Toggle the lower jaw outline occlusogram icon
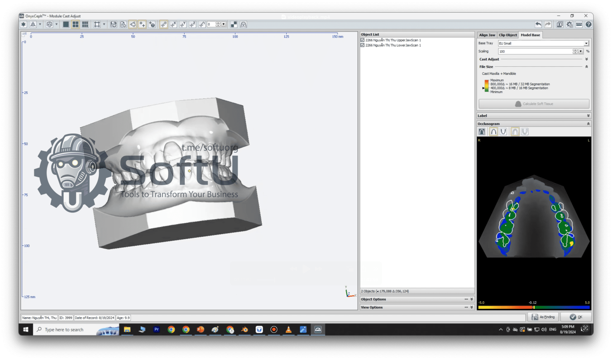This screenshot has height=360, width=612. pyautogui.click(x=525, y=132)
